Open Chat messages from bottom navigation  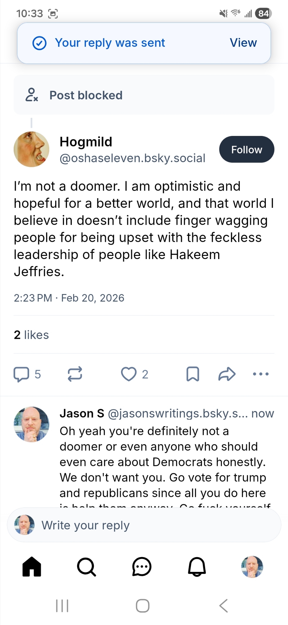[x=142, y=567]
